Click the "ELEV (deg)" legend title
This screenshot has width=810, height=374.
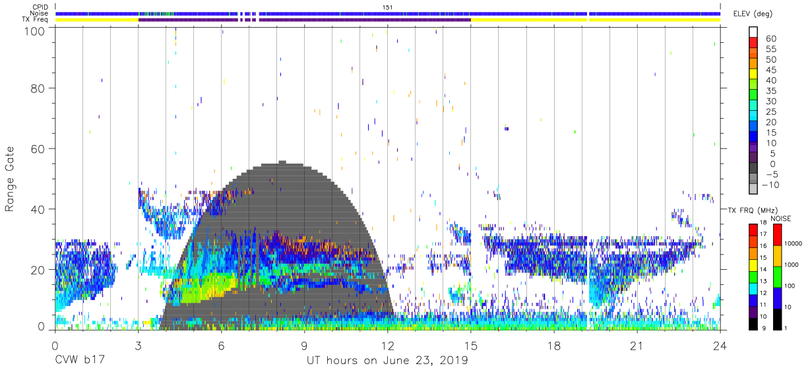coord(752,13)
